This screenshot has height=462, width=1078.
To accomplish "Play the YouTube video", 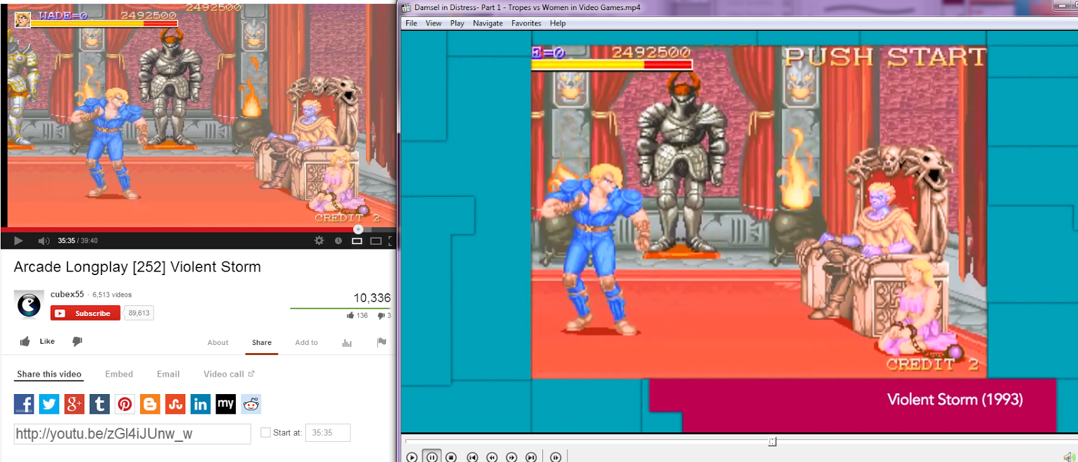I will [18, 241].
